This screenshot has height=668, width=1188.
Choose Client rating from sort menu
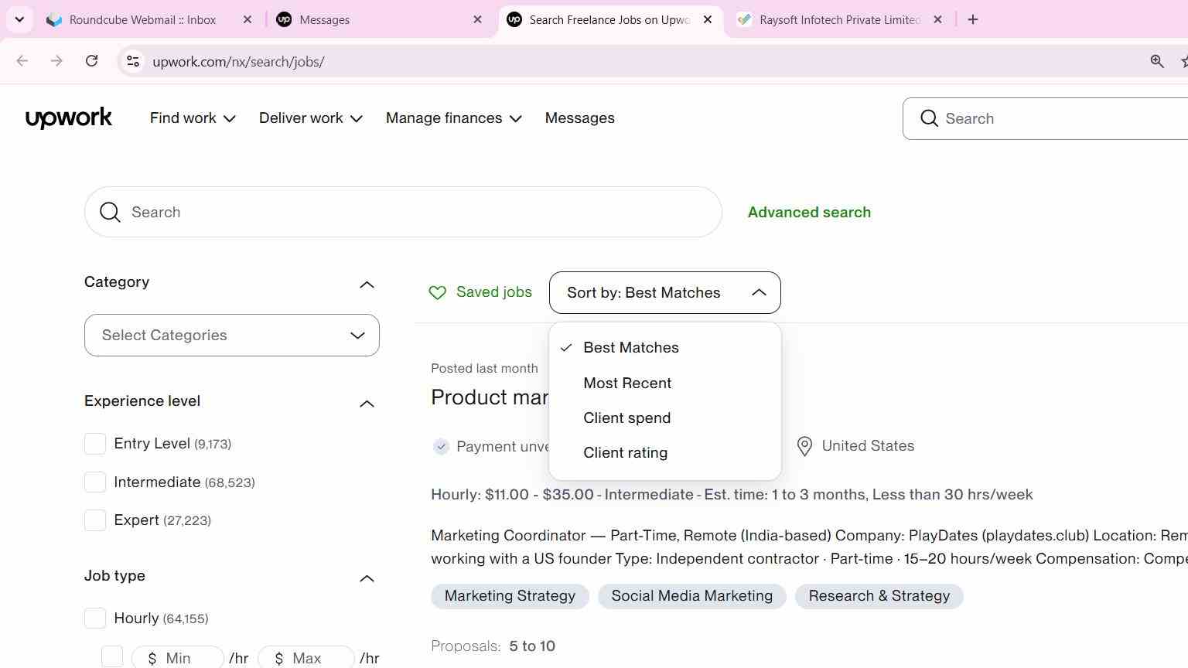[625, 453]
